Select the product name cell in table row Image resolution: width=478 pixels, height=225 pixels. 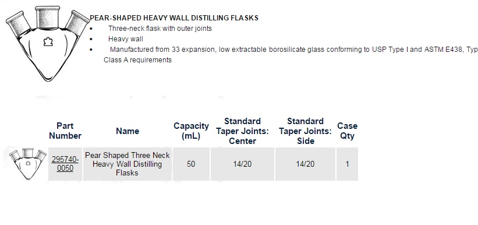(x=128, y=164)
